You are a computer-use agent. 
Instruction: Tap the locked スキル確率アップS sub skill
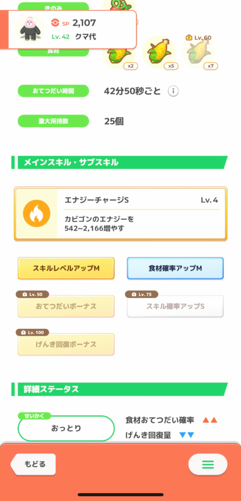click(175, 306)
